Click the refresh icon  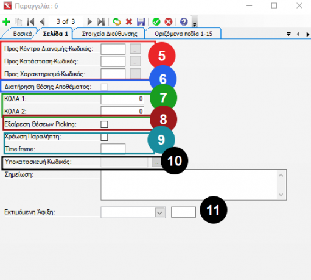(x=117, y=21)
